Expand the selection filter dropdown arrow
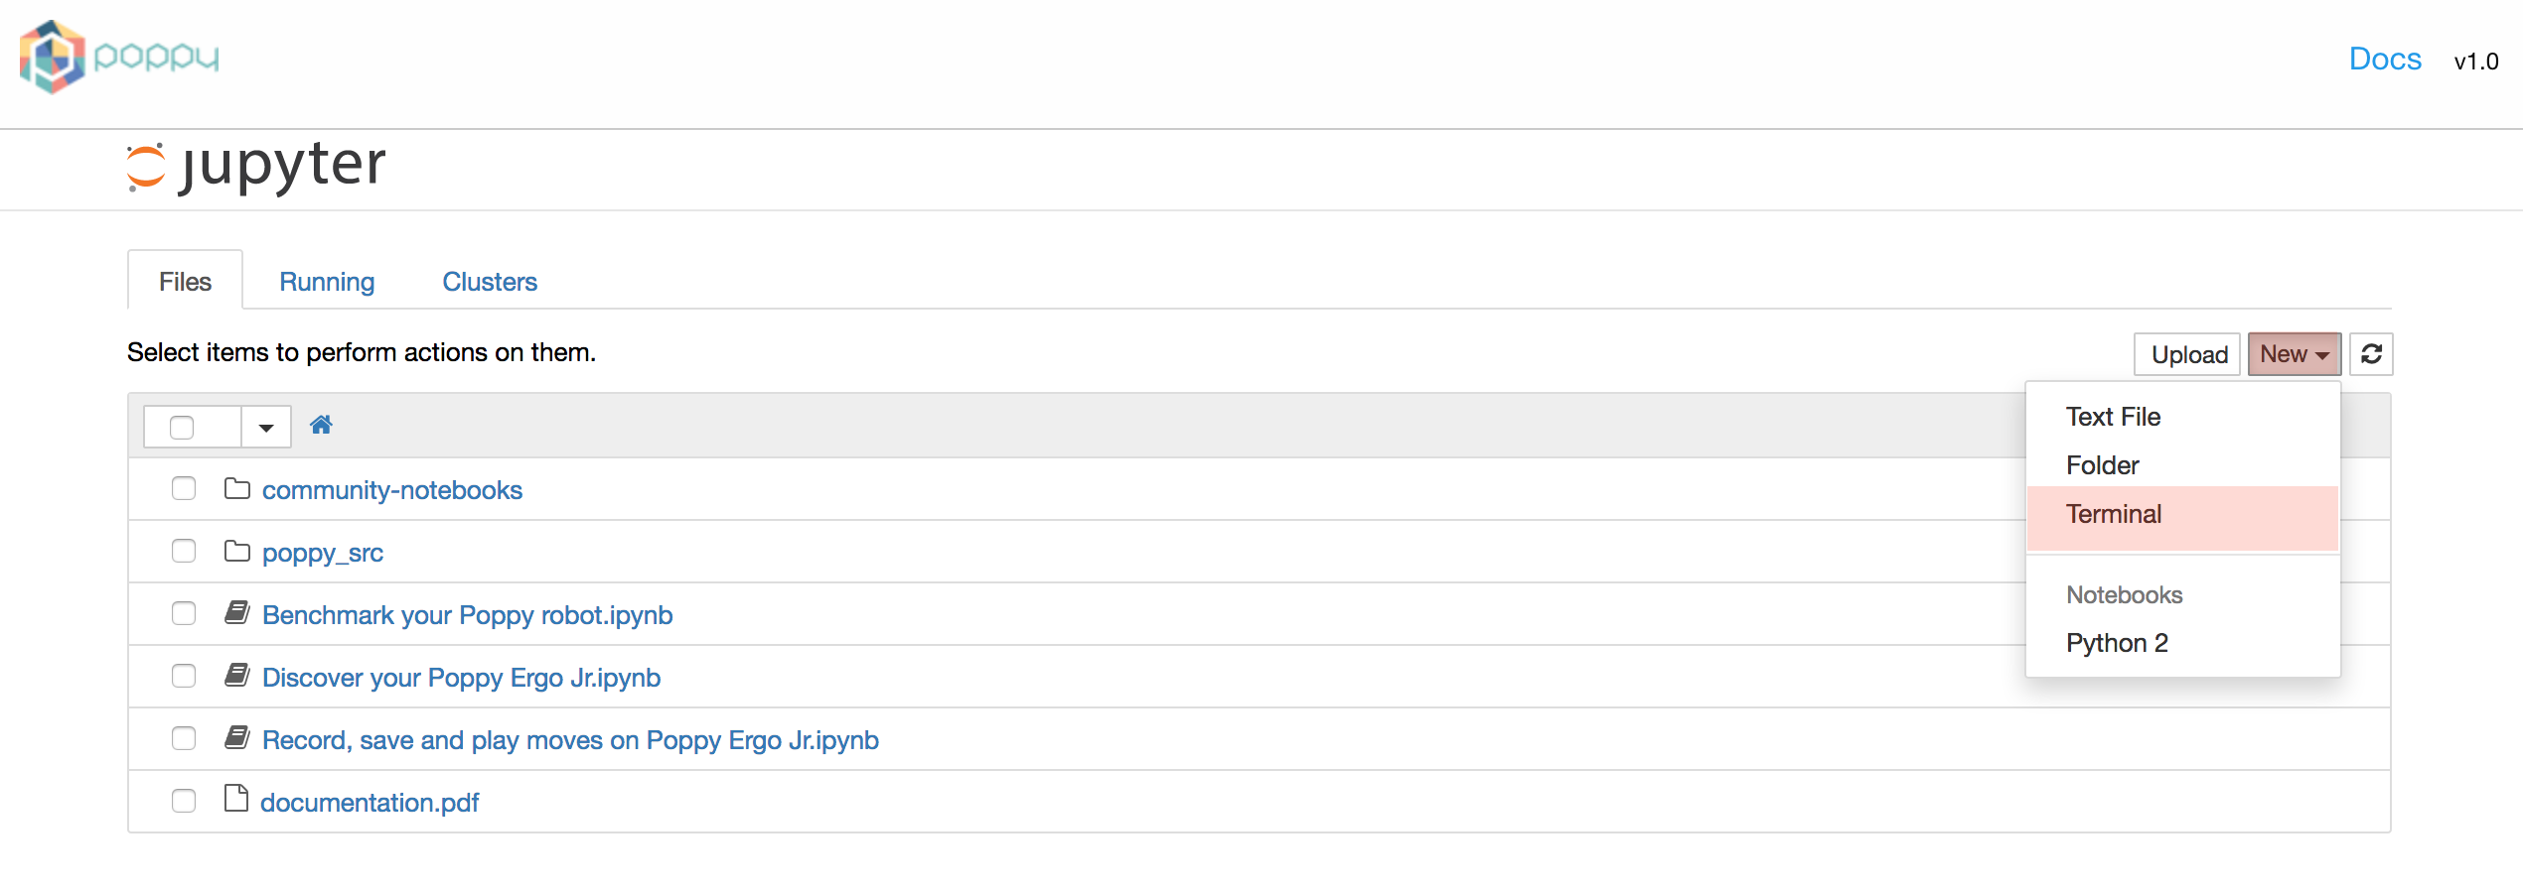2523x895 pixels. 266,428
